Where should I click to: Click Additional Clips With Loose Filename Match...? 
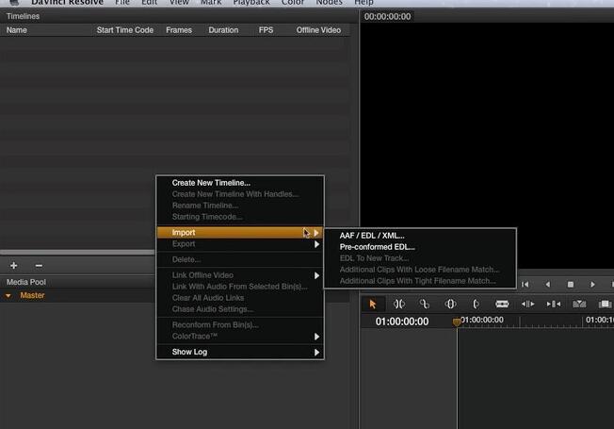(x=420, y=270)
